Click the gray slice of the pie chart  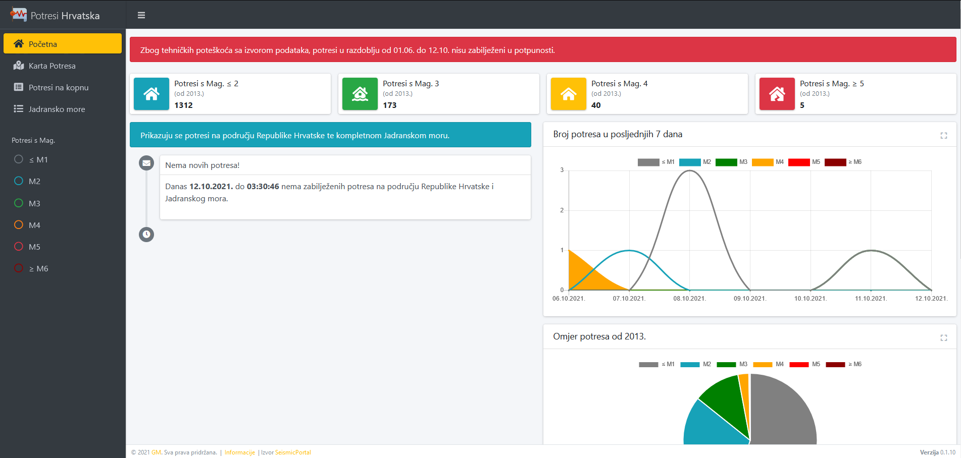click(783, 409)
